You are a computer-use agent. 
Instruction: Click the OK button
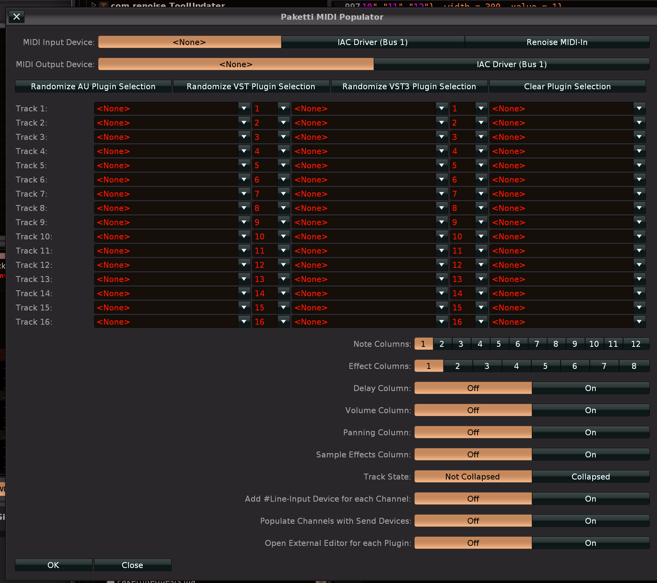click(x=53, y=565)
